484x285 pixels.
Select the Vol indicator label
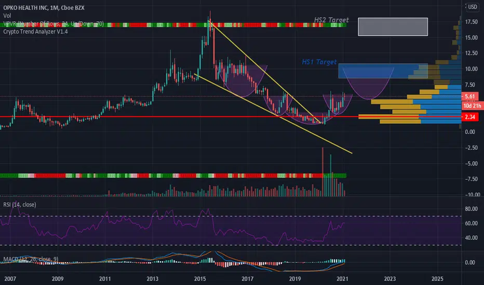pos(7,16)
